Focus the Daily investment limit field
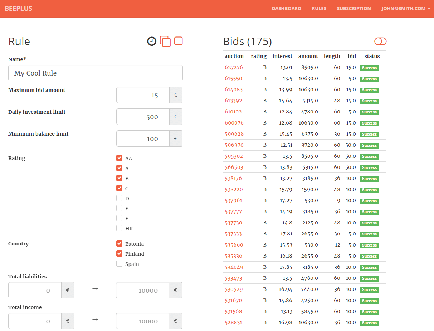Viewport: 434px width, 331px height. click(143, 117)
